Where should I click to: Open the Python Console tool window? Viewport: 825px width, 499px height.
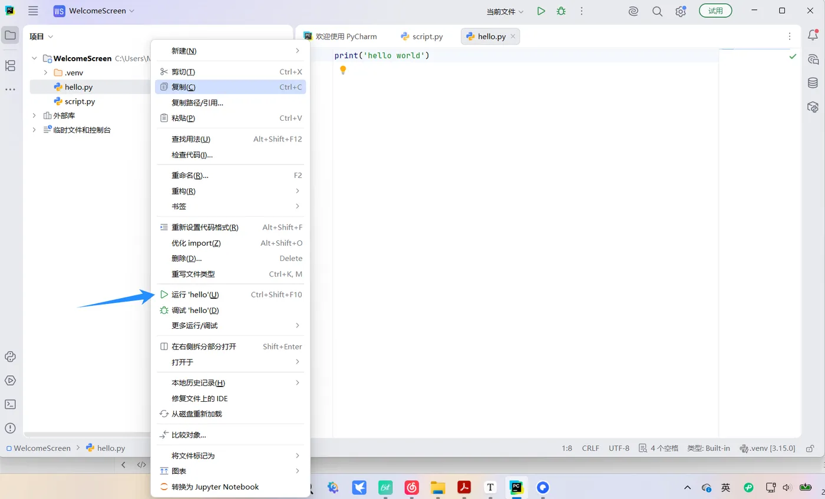(x=10, y=356)
